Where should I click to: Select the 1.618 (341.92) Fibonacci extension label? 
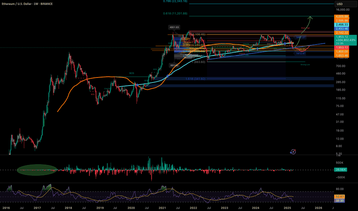coord(195,79)
